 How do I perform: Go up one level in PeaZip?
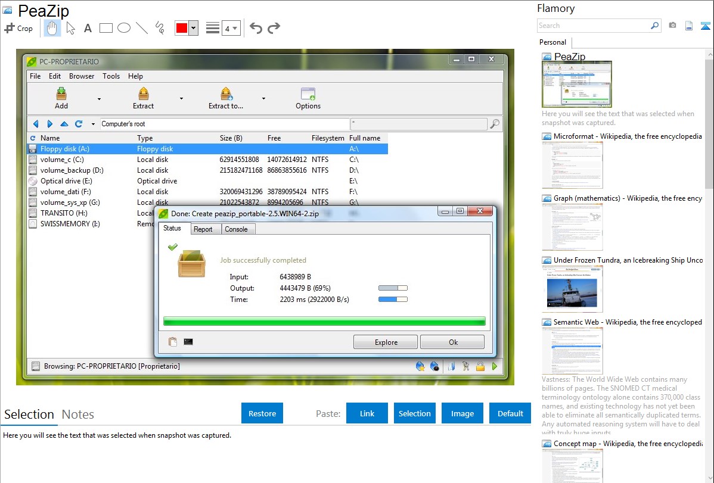coord(64,124)
